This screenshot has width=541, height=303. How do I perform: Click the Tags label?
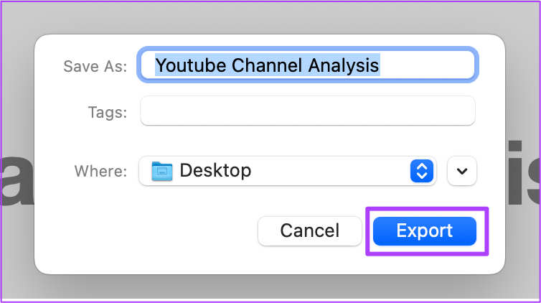[x=108, y=112]
